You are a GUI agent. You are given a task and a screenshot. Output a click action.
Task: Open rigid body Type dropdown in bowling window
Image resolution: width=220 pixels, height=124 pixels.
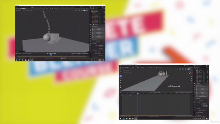[x=204, y=100]
